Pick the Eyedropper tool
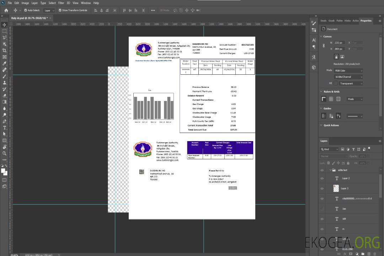 [4, 63]
